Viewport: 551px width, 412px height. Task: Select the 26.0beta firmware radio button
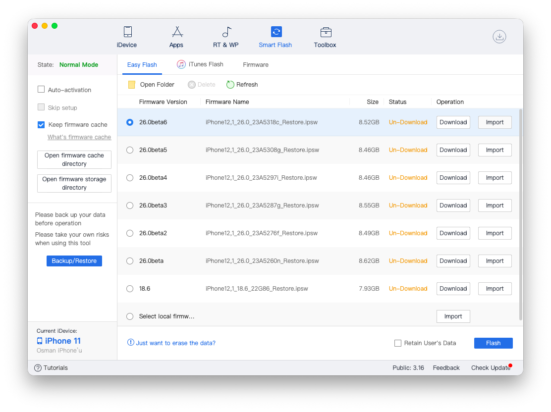pyautogui.click(x=130, y=261)
